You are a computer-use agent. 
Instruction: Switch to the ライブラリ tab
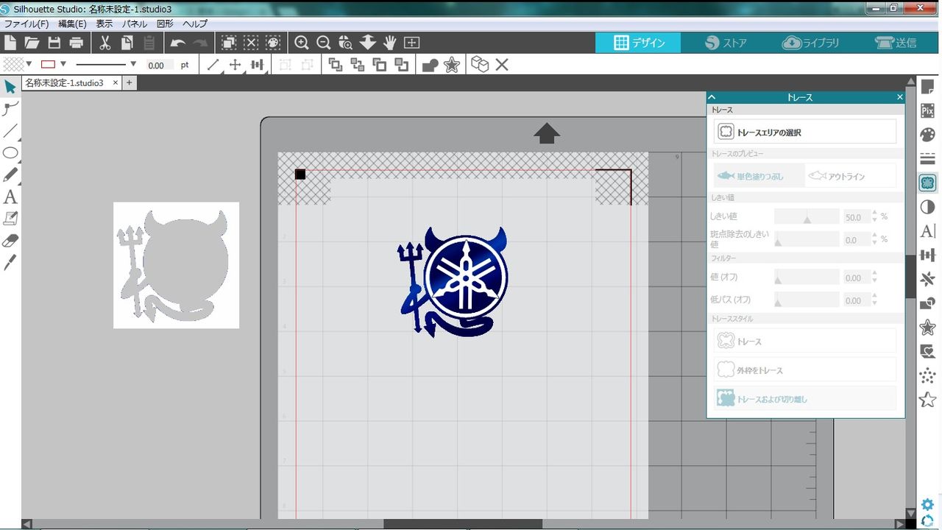click(811, 43)
